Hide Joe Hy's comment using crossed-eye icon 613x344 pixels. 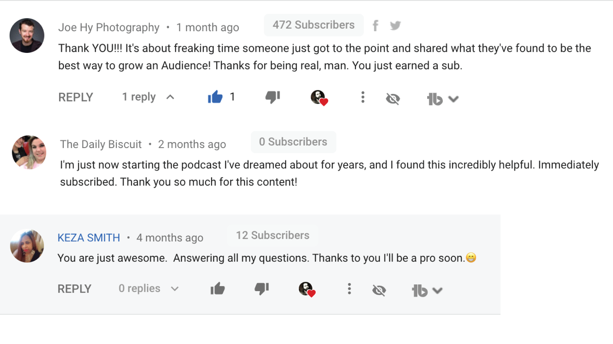click(x=393, y=99)
